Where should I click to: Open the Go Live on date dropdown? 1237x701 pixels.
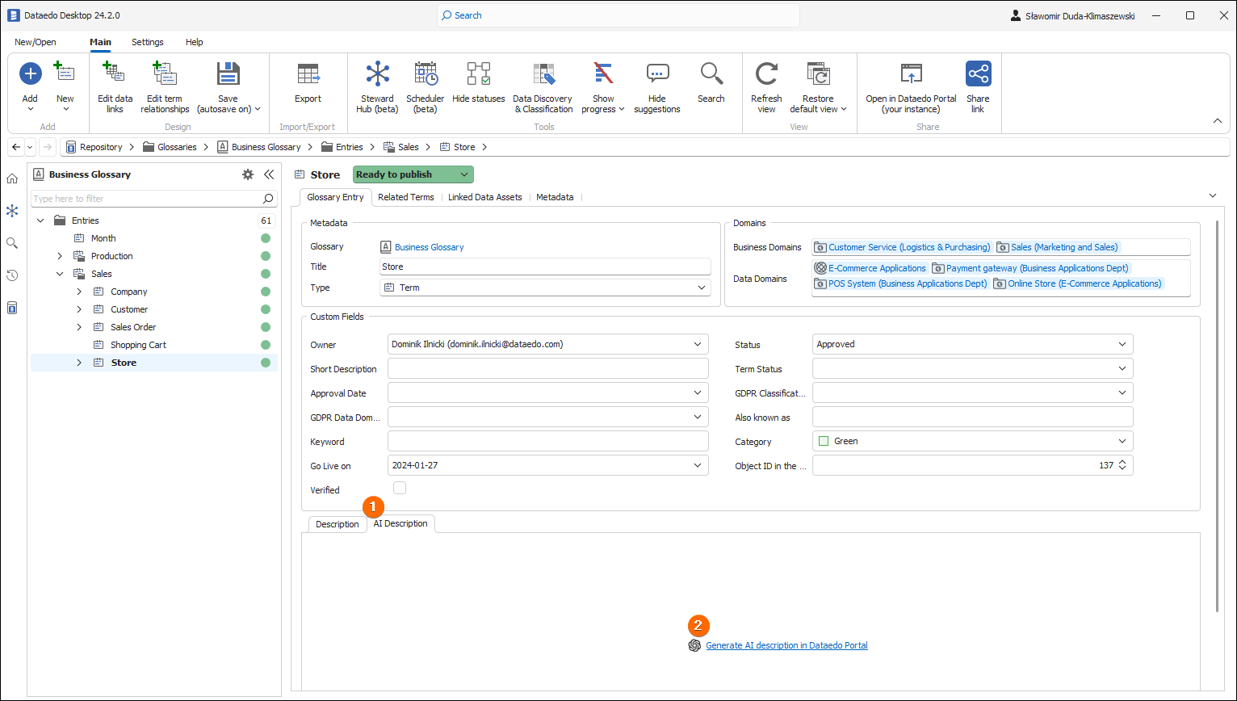click(698, 466)
